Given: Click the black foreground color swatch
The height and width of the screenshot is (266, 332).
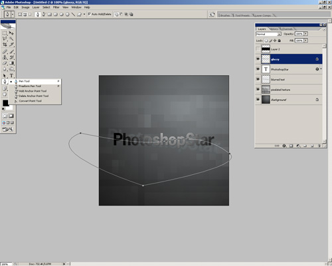Looking at the screenshot, I should click(x=5, y=103).
